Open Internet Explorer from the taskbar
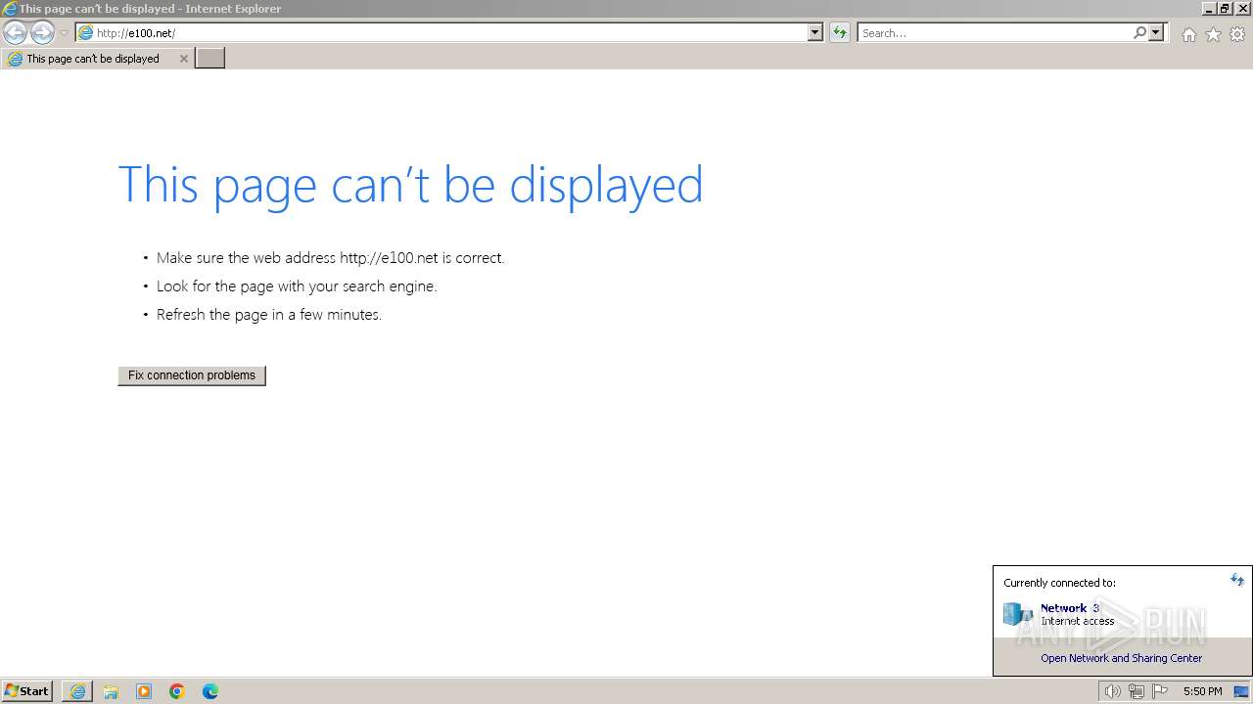Viewport: 1253px width, 704px height. click(77, 691)
